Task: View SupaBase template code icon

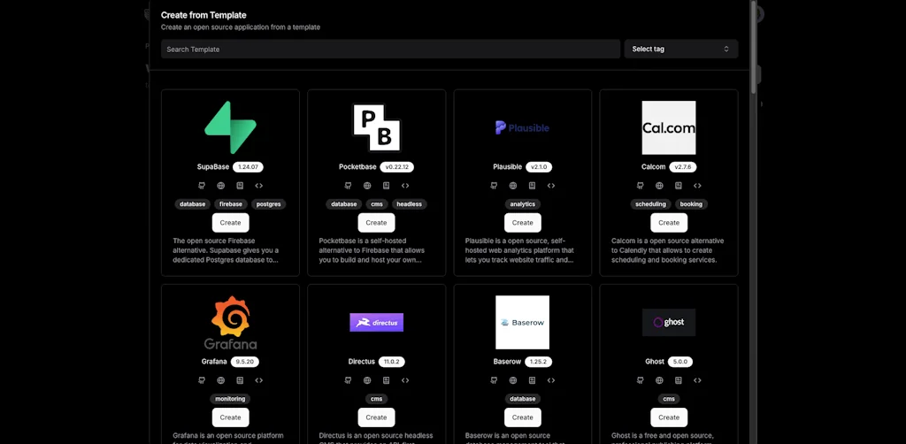Action: [259, 186]
